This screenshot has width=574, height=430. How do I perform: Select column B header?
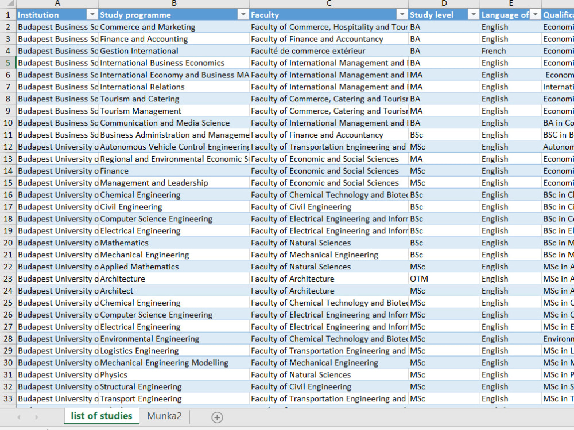pos(174,3)
